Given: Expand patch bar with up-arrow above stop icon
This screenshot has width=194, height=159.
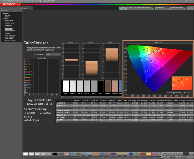Looking at the screenshot, I should pyautogui.click(x=160, y=154).
